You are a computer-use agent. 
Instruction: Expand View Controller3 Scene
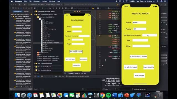click(x=34, y=64)
